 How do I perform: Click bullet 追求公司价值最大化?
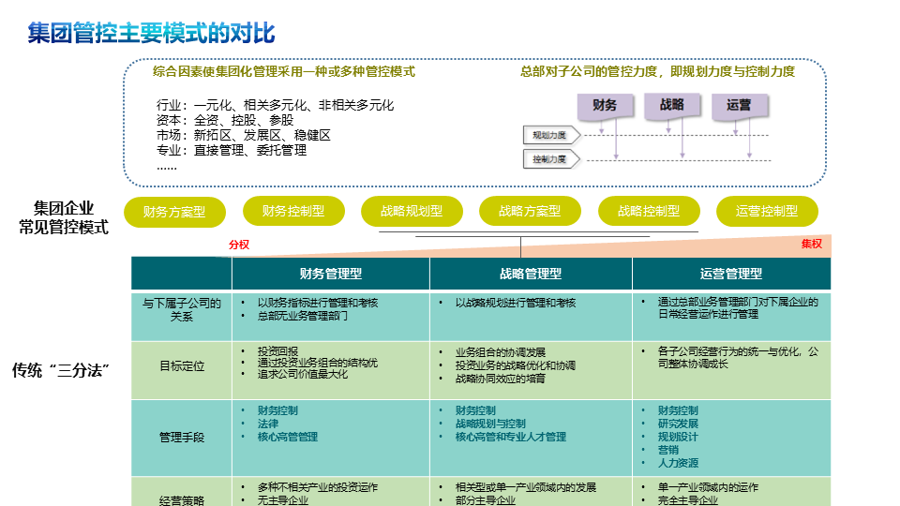click(303, 374)
